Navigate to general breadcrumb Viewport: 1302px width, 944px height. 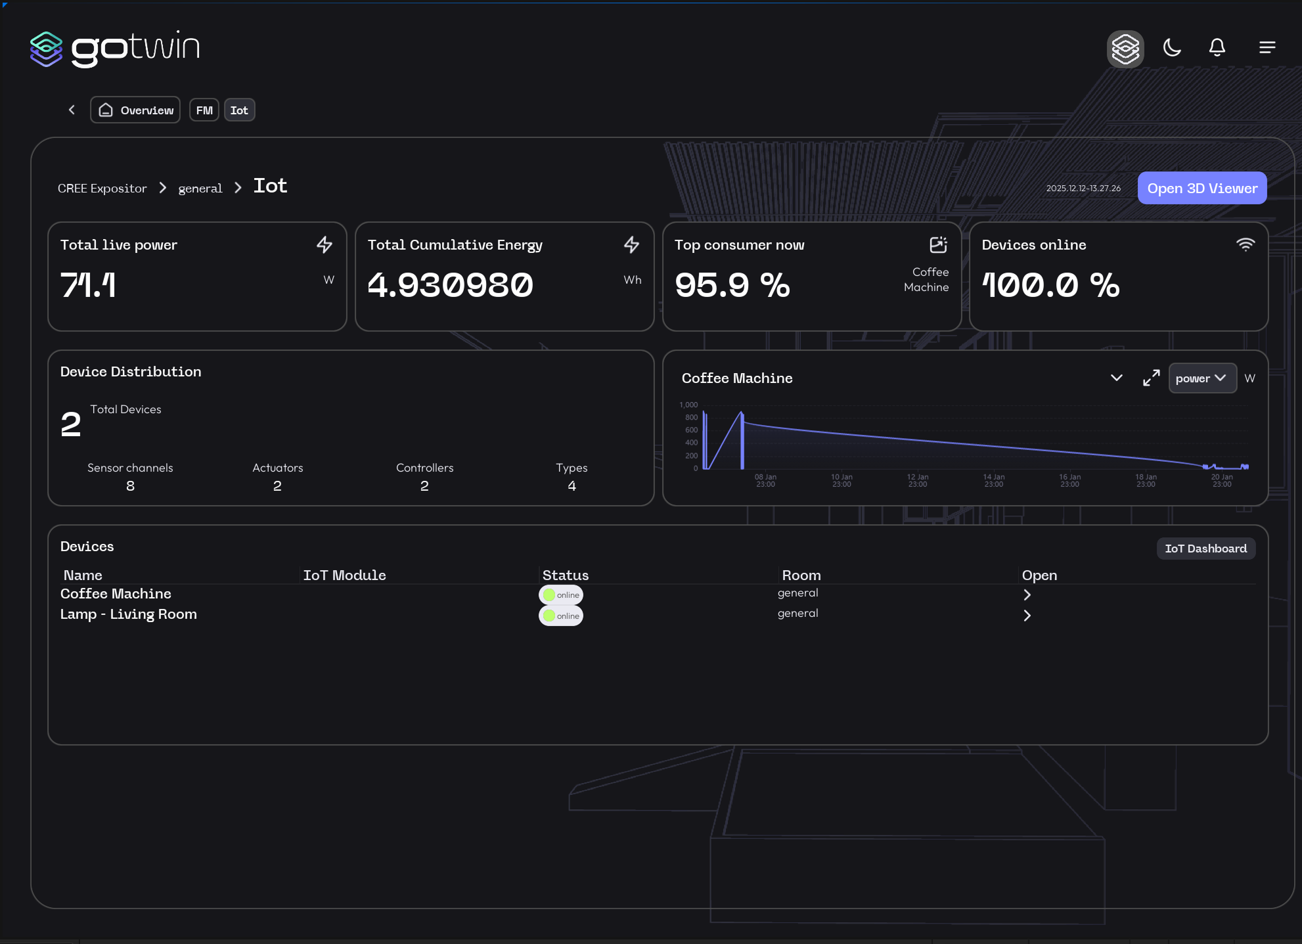point(200,189)
